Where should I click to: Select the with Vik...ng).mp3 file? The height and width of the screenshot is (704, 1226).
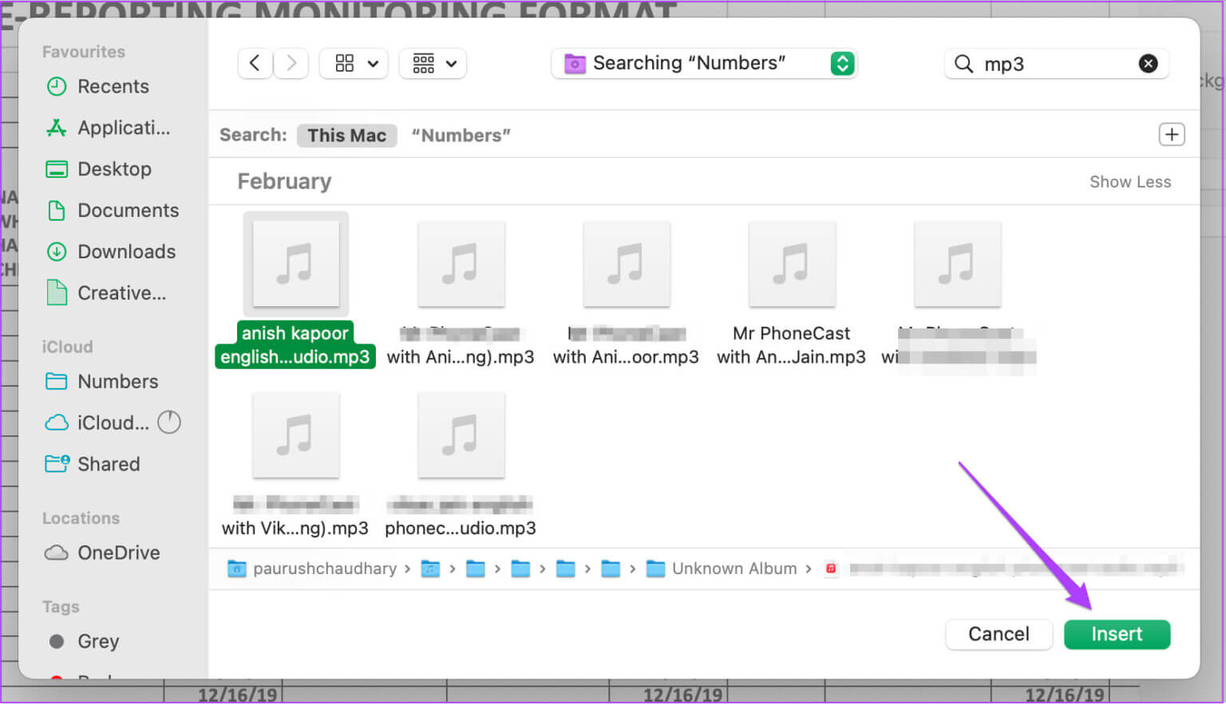295,464
